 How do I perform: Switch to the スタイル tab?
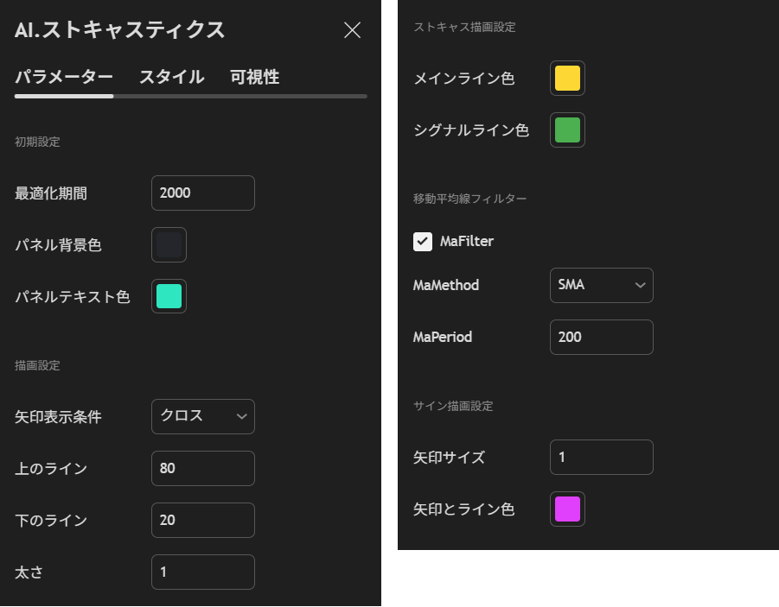[171, 77]
